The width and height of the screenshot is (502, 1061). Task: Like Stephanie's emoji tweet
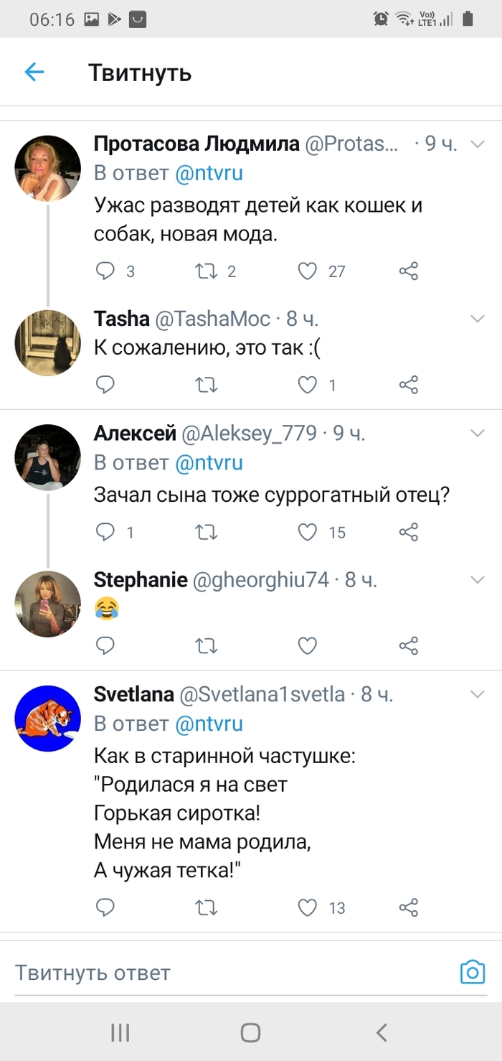click(x=308, y=646)
